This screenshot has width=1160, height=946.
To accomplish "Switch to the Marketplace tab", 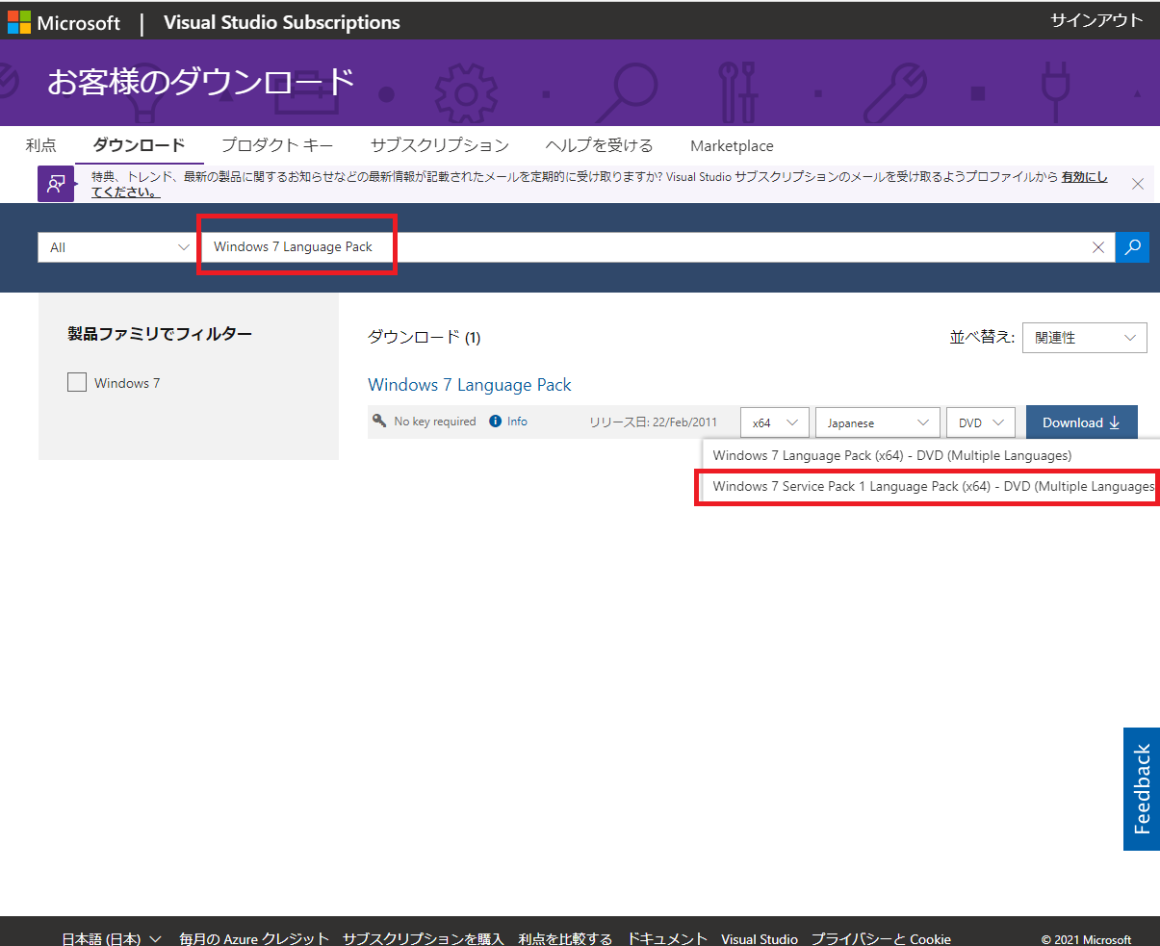I will pyautogui.click(x=732, y=146).
